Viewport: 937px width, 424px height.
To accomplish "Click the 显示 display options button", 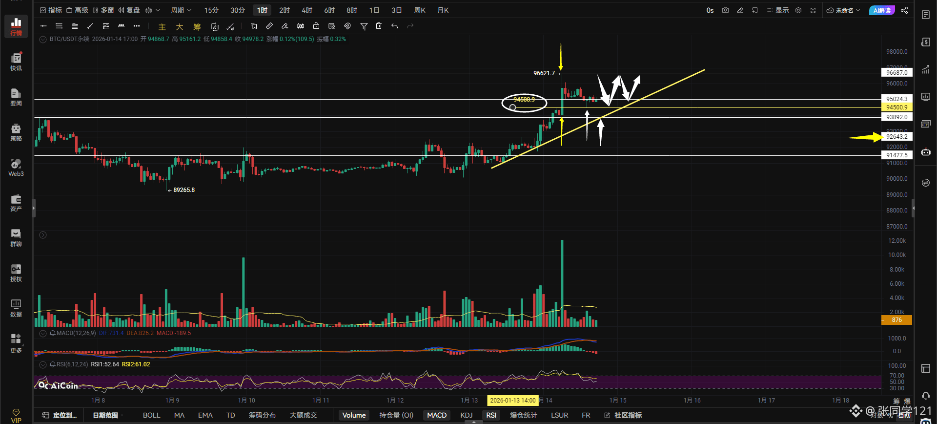I will (778, 10).
